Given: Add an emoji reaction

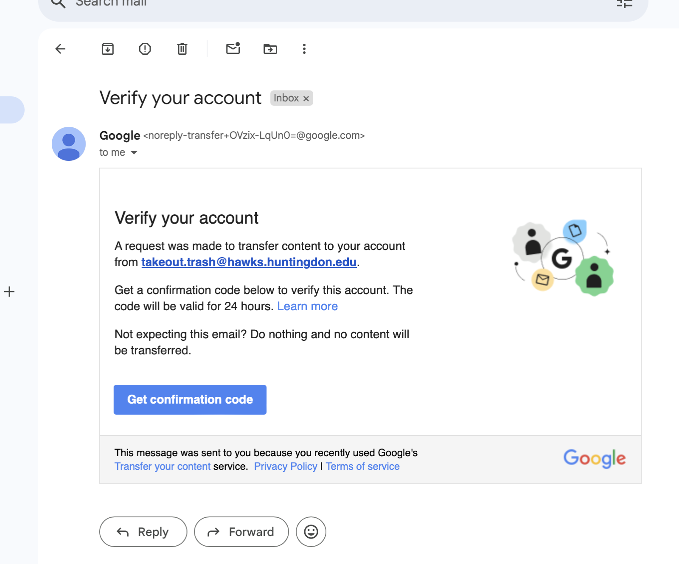Looking at the screenshot, I should [x=311, y=532].
